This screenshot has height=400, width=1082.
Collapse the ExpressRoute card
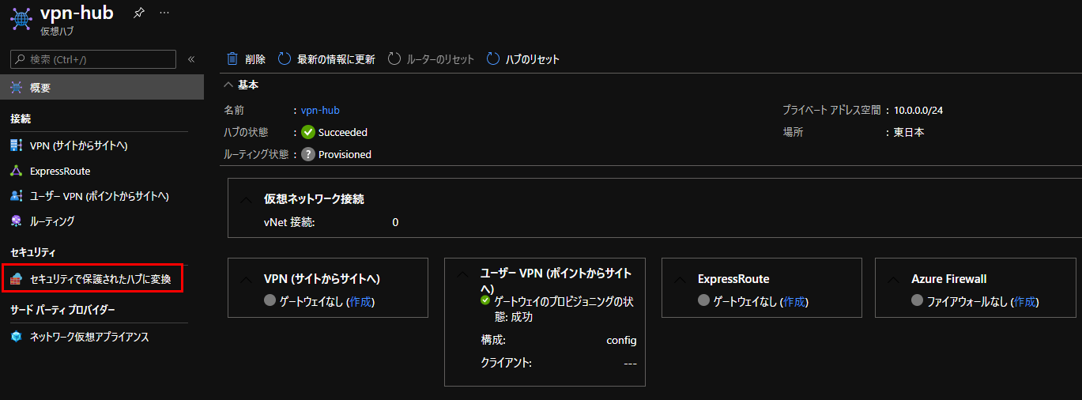(x=679, y=279)
